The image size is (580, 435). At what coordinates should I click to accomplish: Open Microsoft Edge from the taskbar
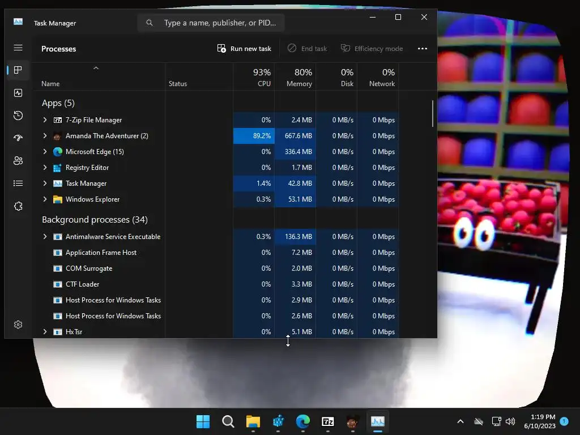[x=303, y=421]
